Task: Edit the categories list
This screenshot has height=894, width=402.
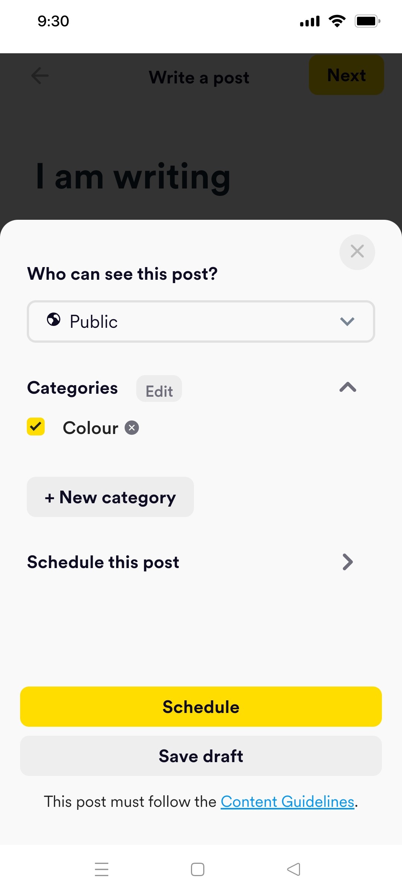Action: pyautogui.click(x=159, y=390)
